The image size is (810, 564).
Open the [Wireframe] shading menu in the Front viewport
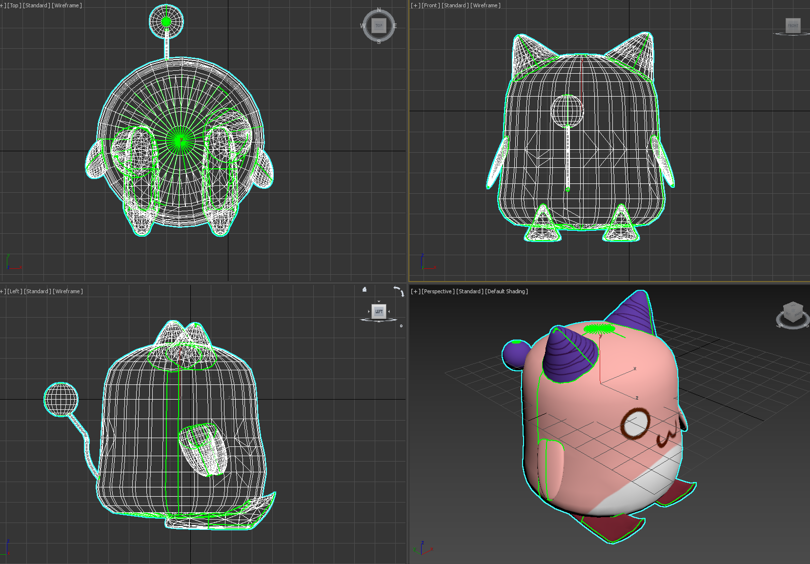485,5
